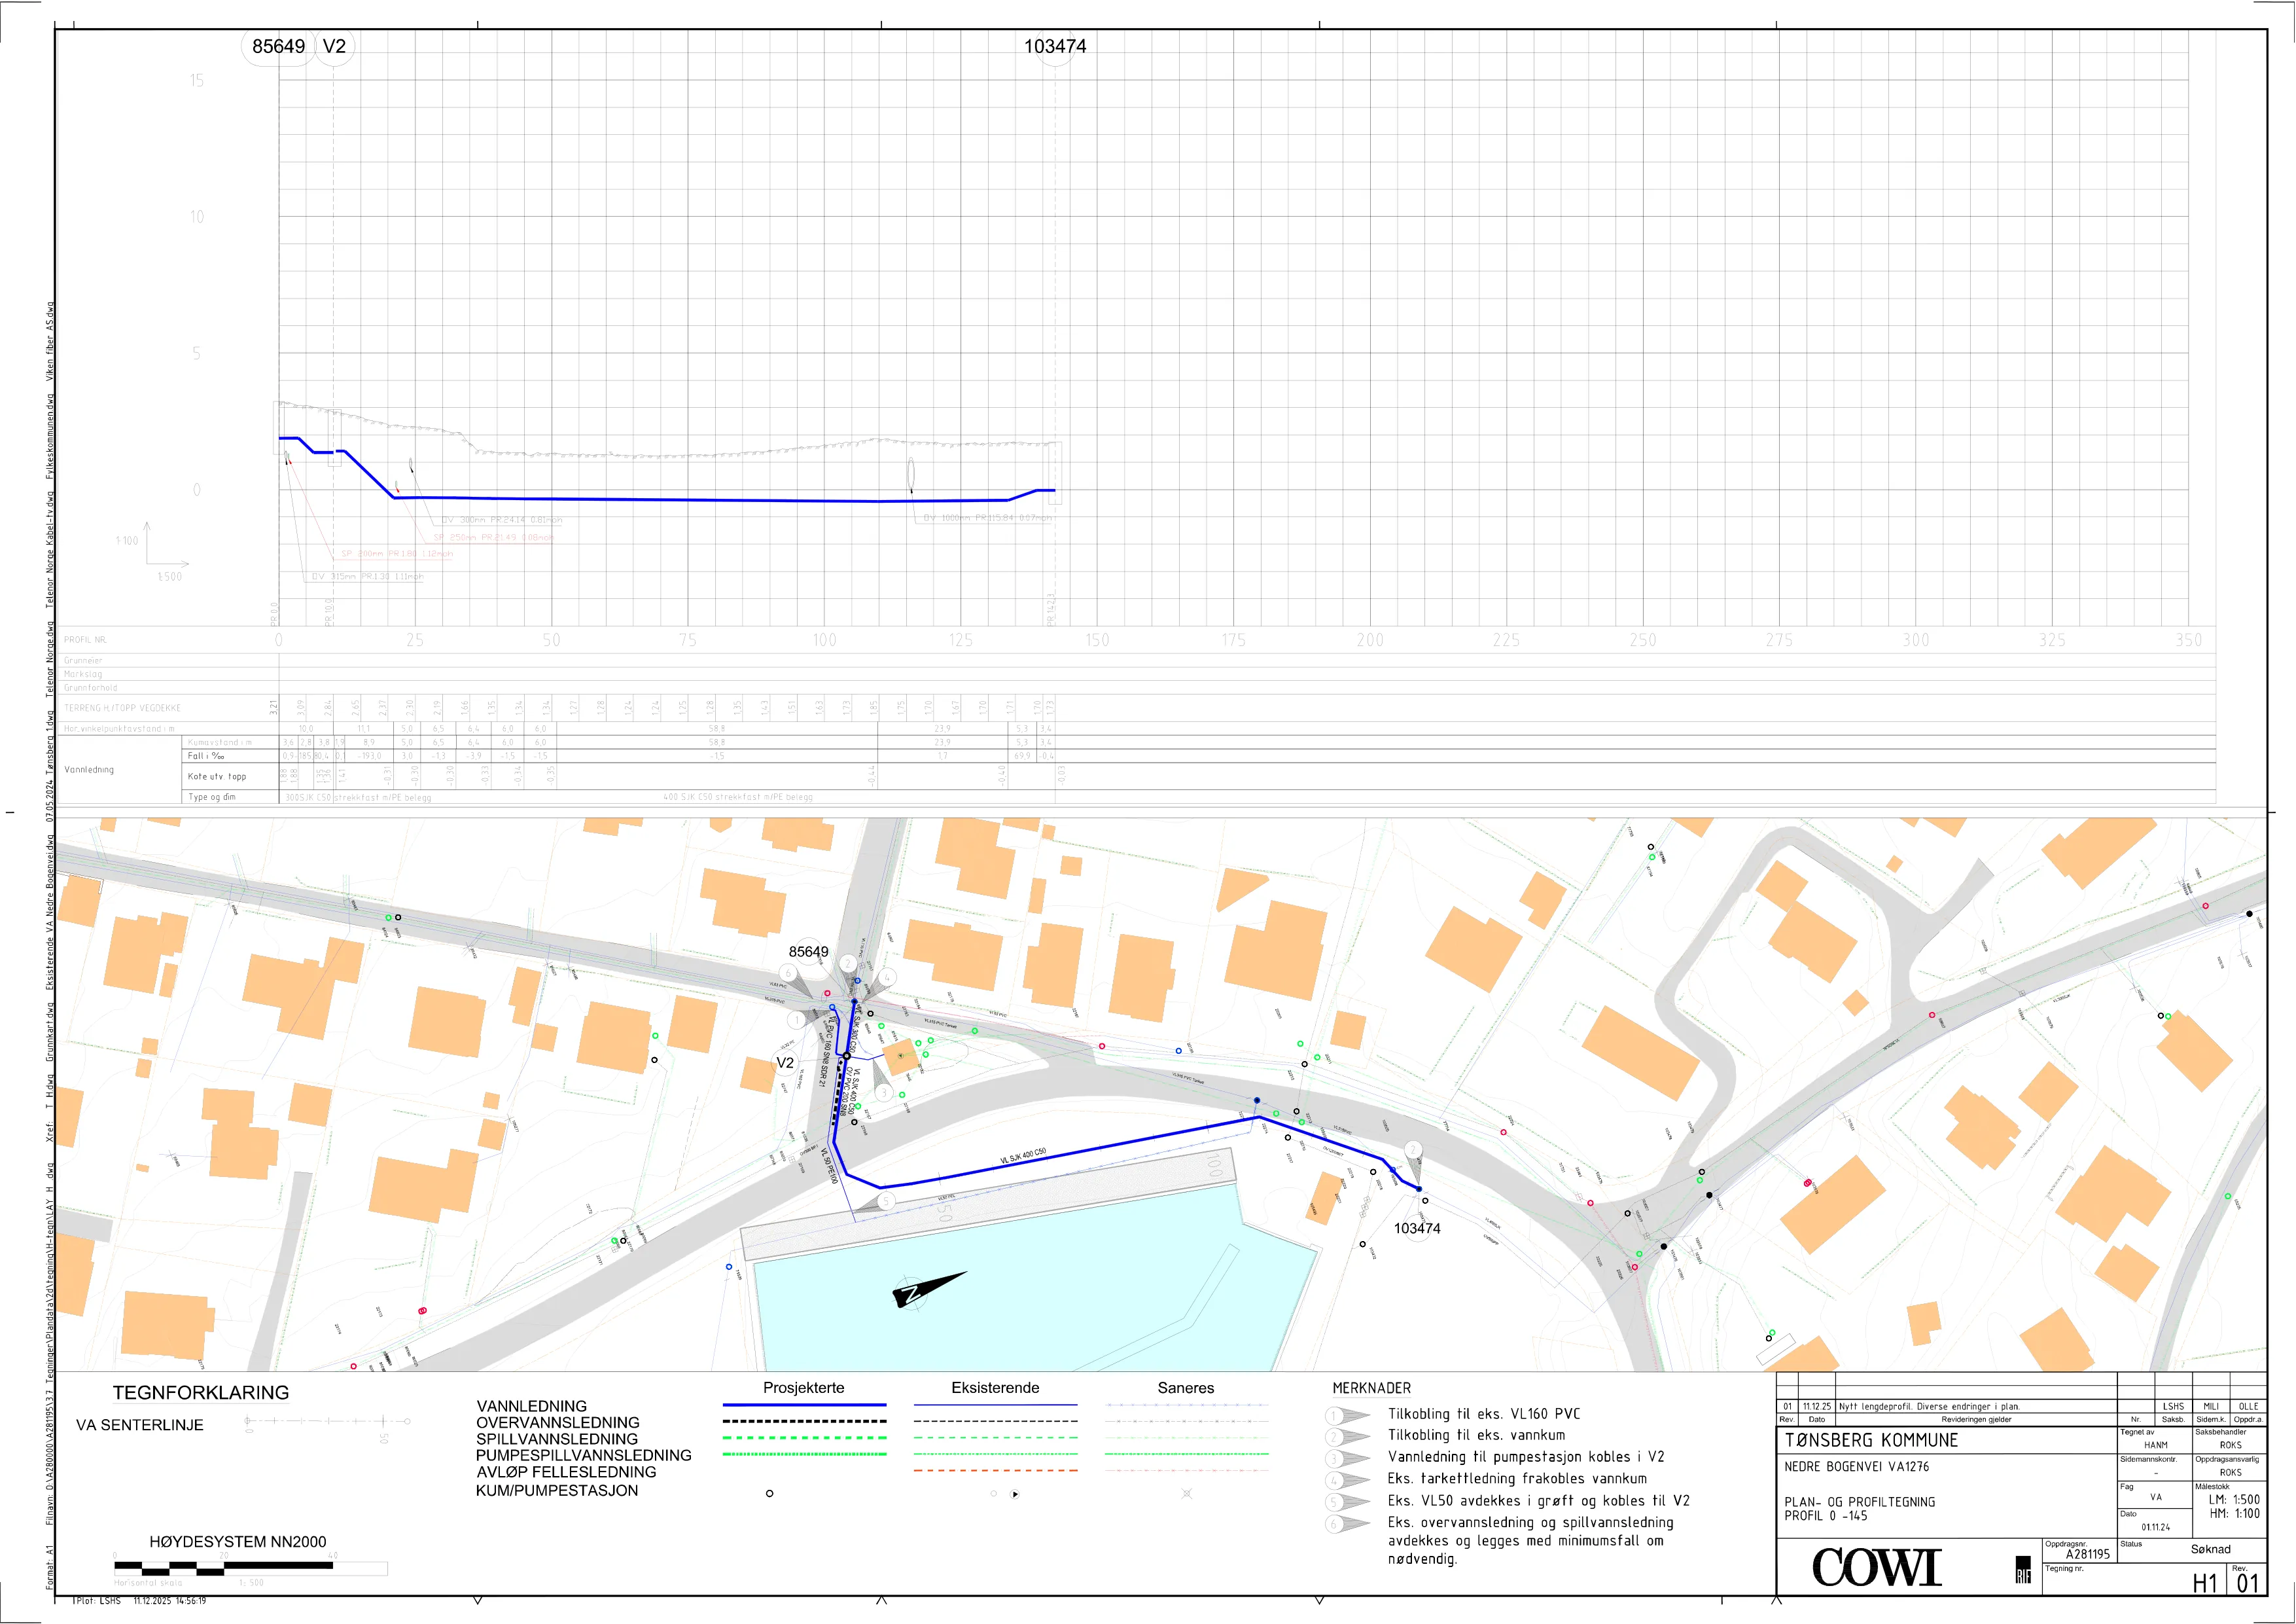The width and height of the screenshot is (2296, 1624).
Task: Select the green Spillvannsledning projected line sample
Action: click(805, 1438)
